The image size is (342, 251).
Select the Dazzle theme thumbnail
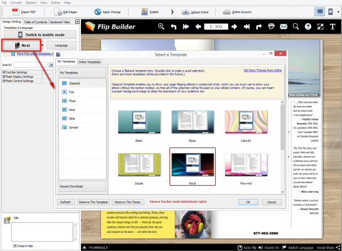tap(139, 164)
